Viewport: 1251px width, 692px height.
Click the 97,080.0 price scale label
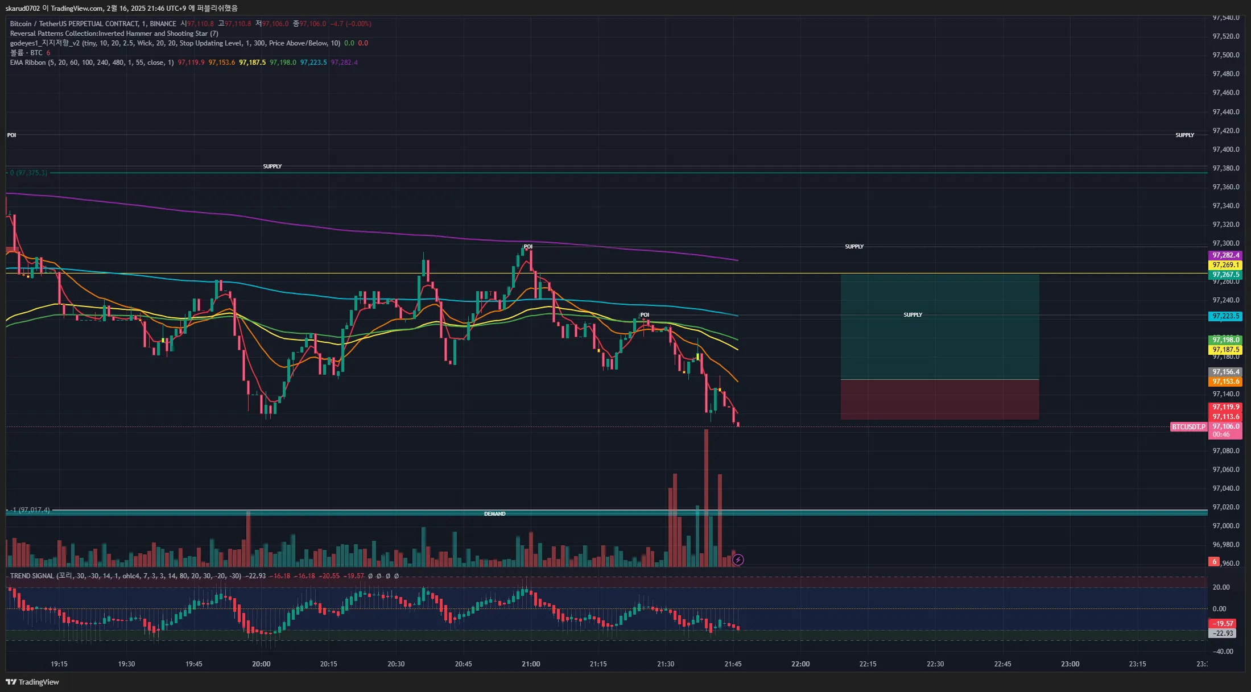1226,451
